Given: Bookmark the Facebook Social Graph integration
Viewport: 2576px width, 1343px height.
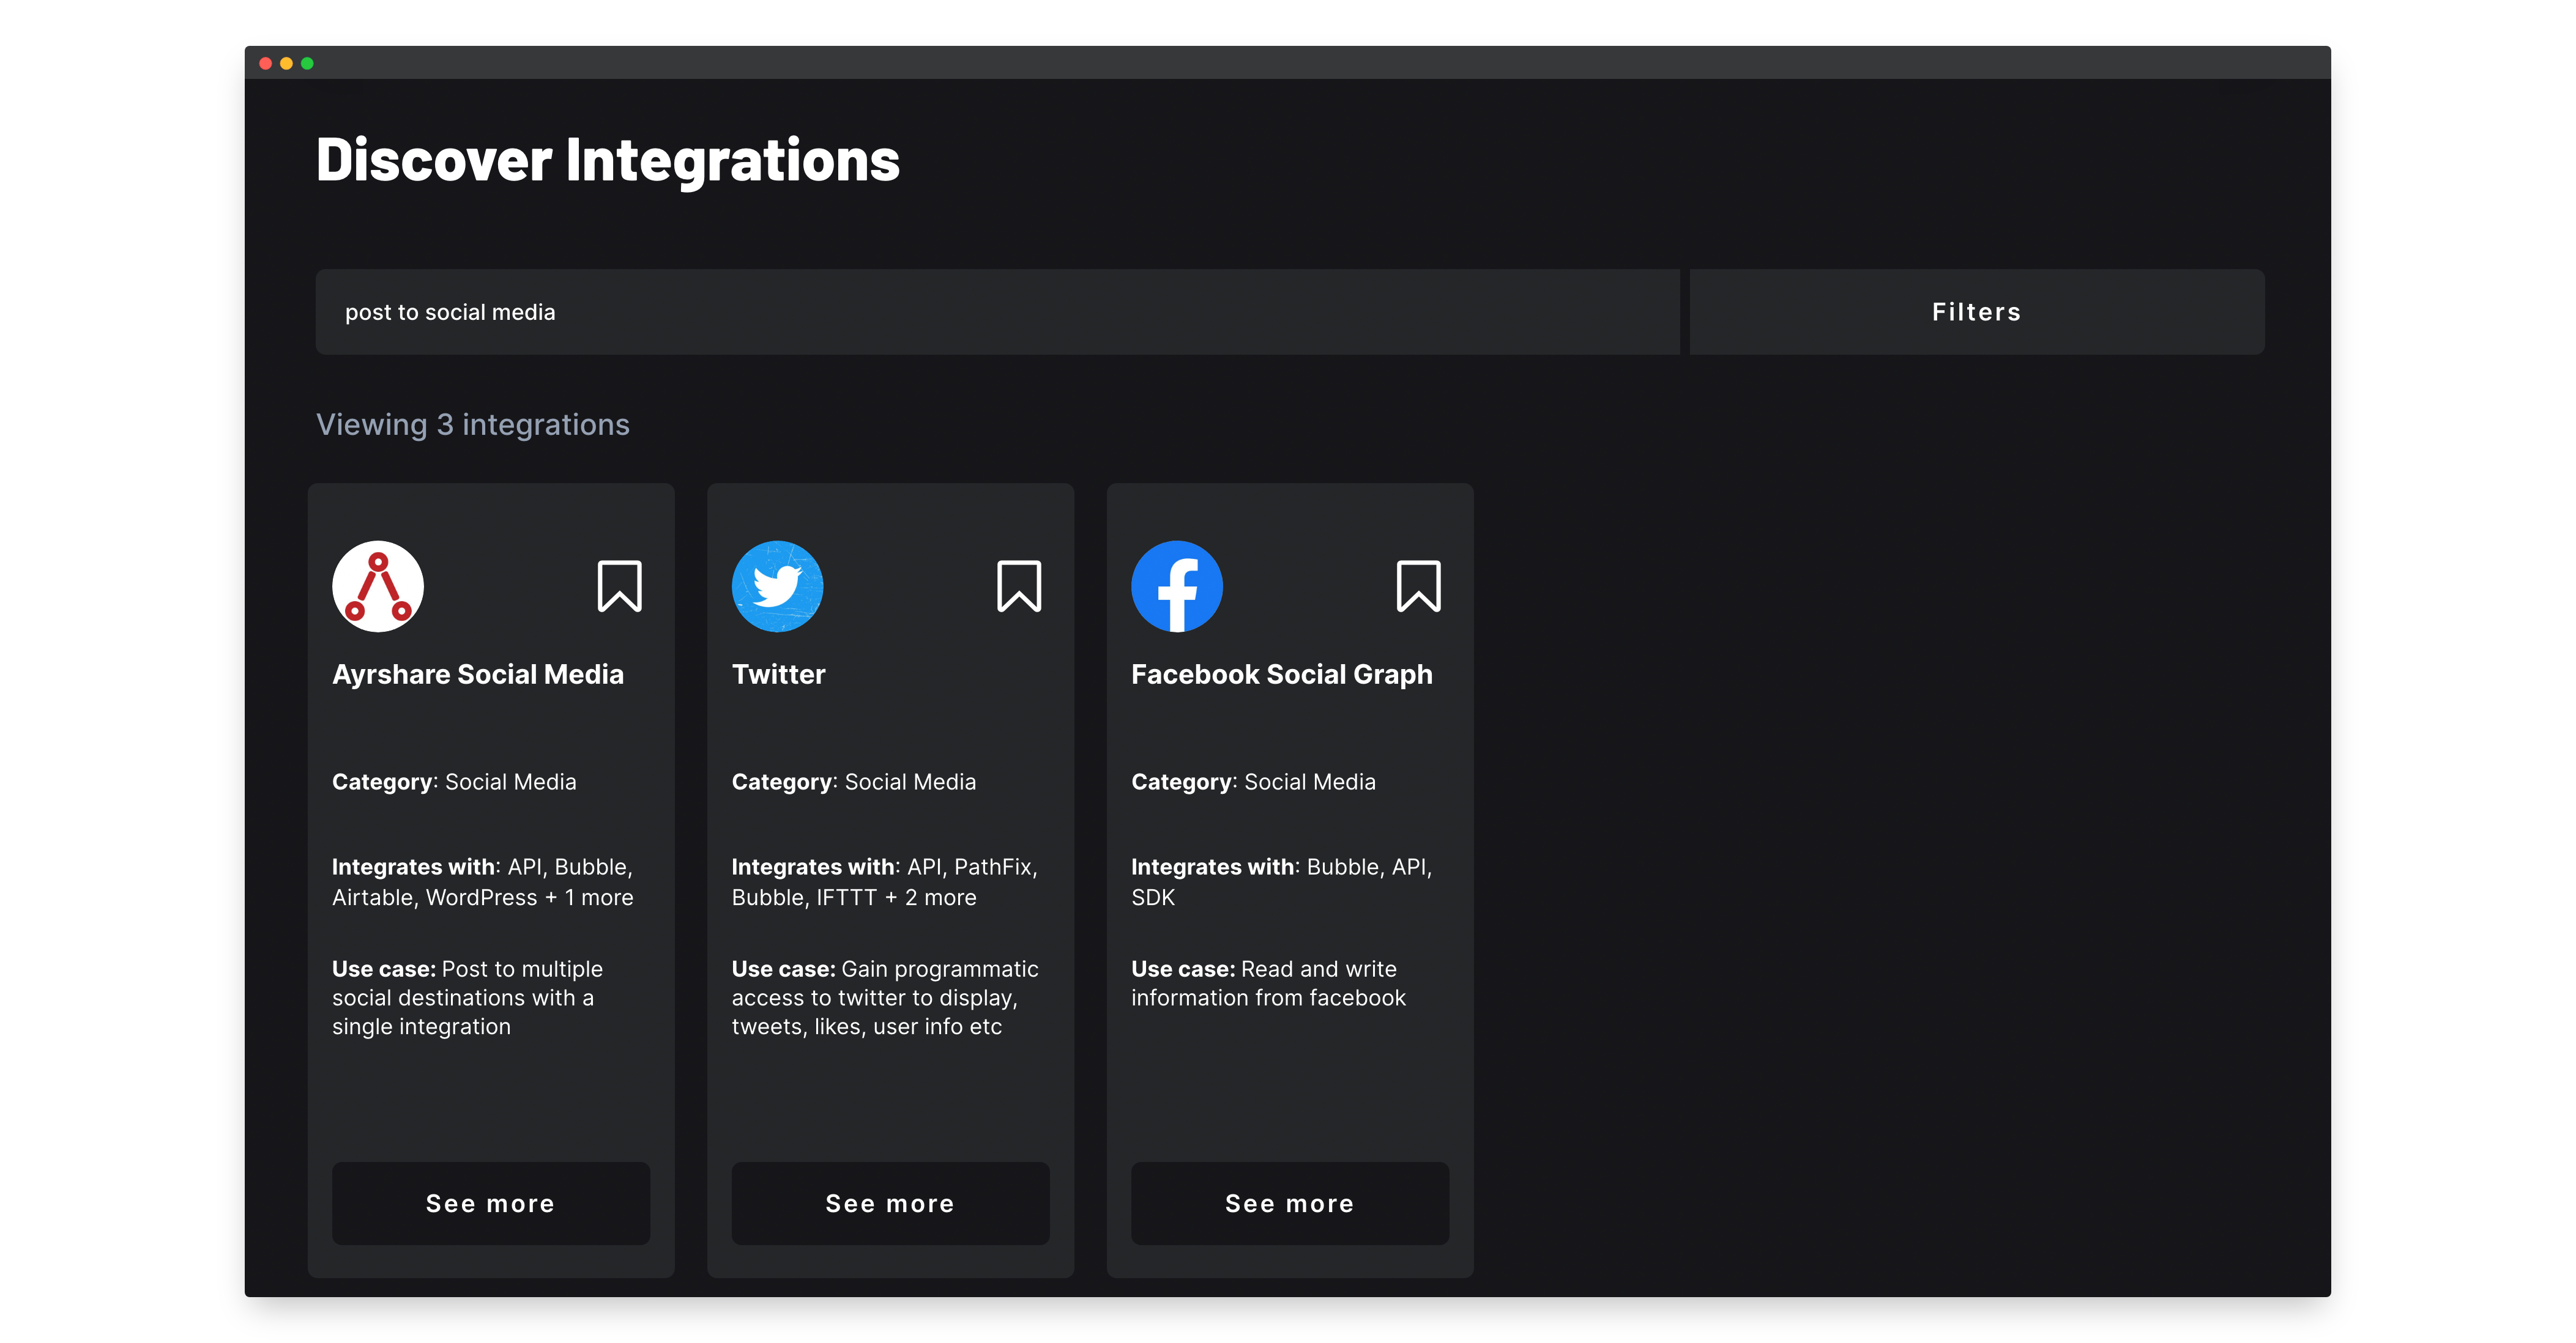Looking at the screenshot, I should click(x=1418, y=585).
